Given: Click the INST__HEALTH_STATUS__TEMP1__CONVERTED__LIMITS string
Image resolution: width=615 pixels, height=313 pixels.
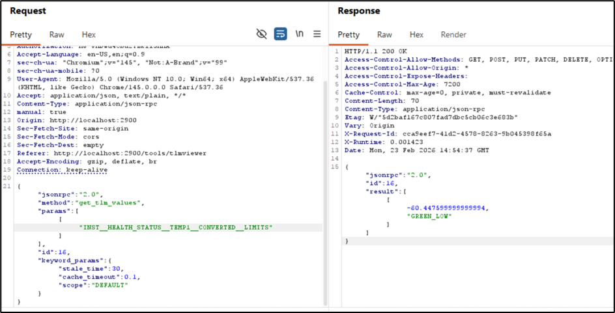Looking at the screenshot, I should click(x=176, y=227).
